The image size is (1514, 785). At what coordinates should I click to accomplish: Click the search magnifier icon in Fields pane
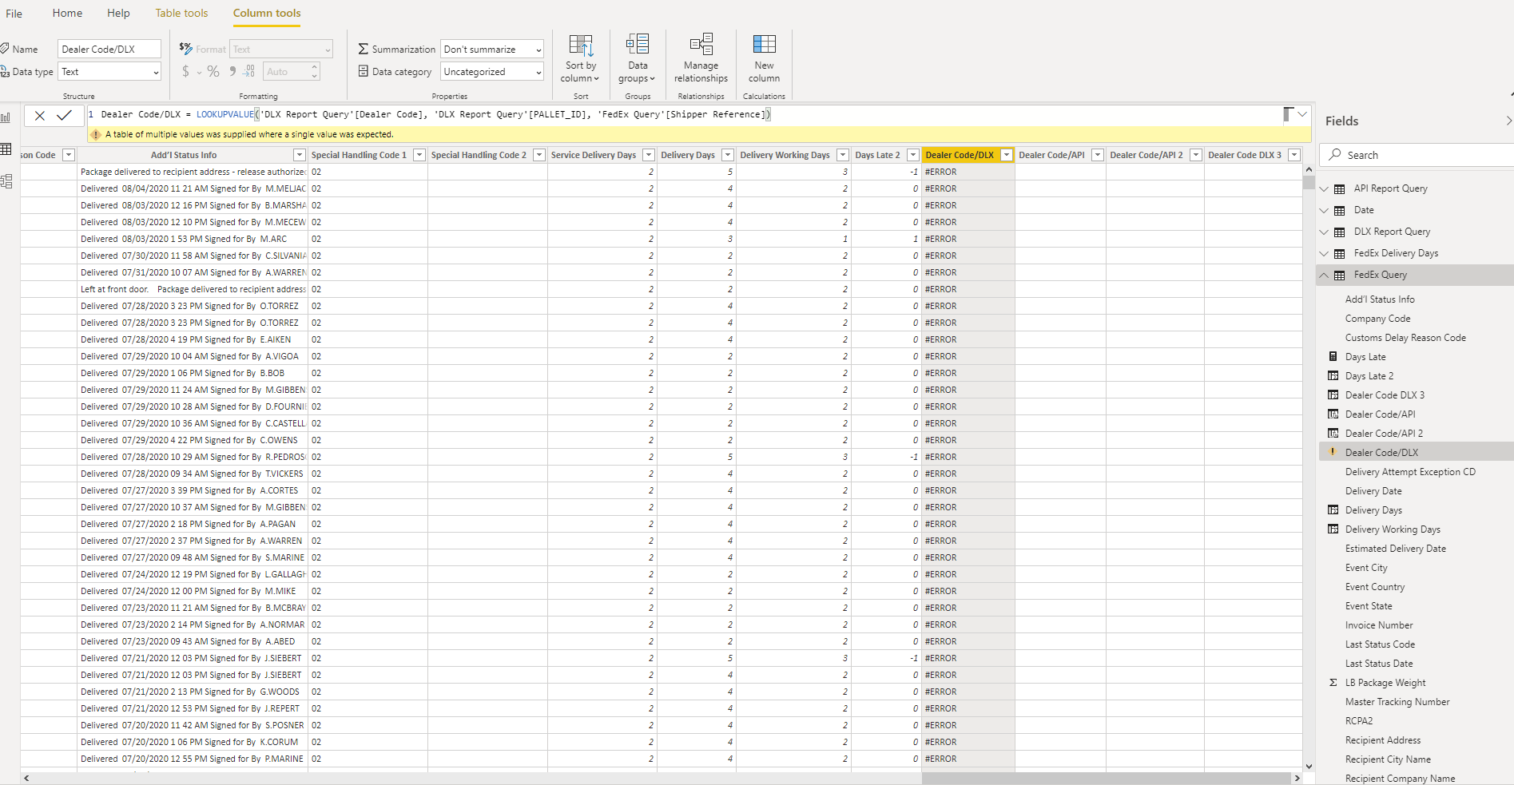point(1335,155)
